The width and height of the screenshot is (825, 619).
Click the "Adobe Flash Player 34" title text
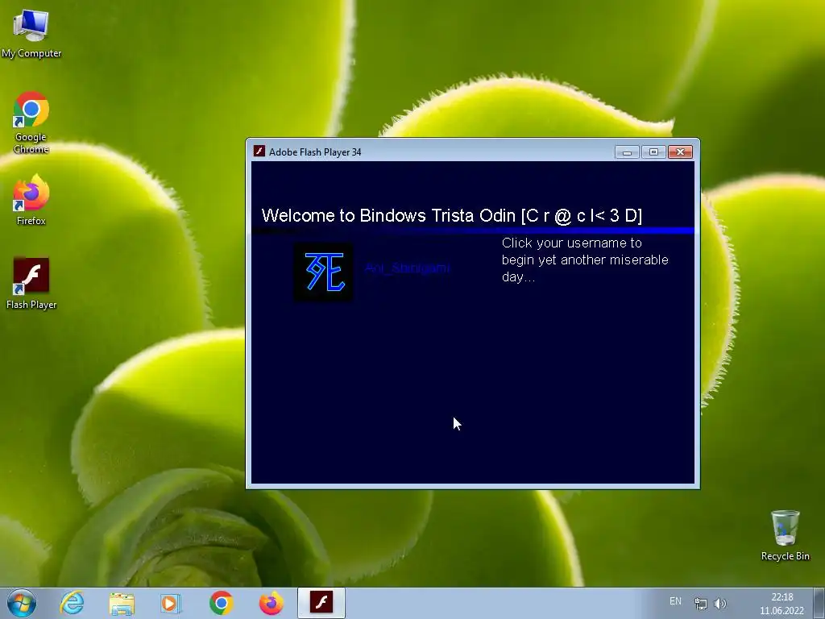(315, 152)
